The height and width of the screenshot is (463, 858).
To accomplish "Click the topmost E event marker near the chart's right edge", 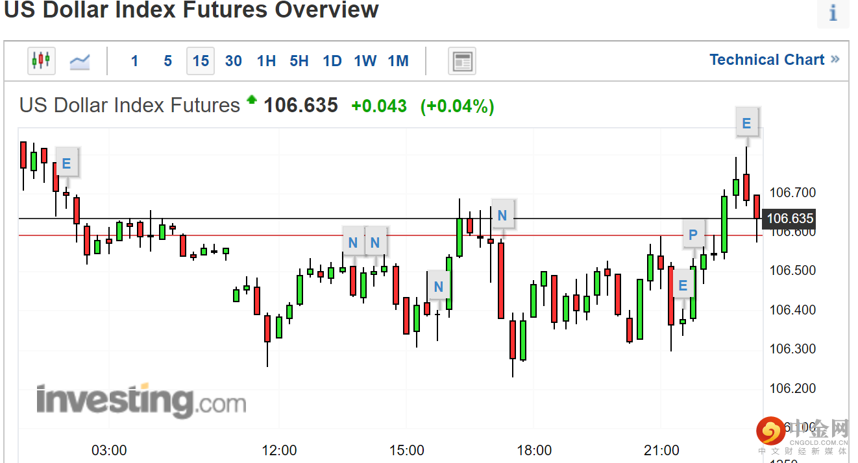I will tap(746, 123).
